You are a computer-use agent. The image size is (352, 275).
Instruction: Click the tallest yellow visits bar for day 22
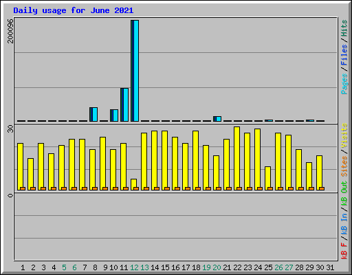(x=236, y=158)
